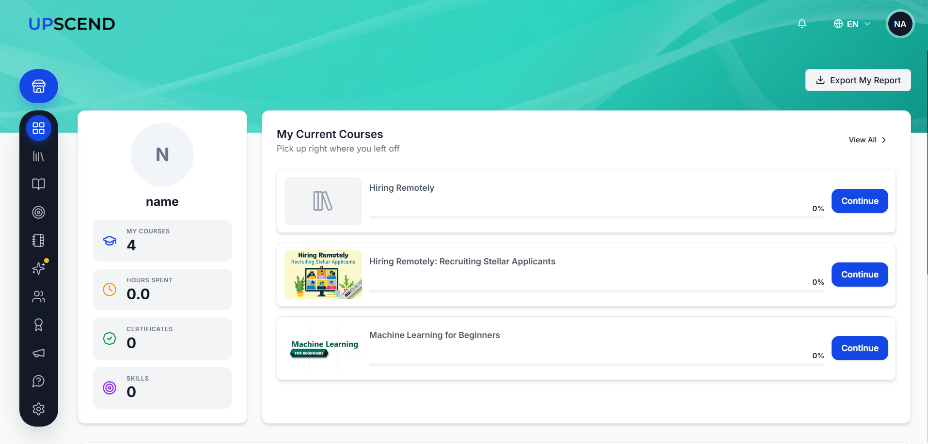Click Machine Learning for Beginners progress bar
The width and height of the screenshot is (928, 444).
(597, 365)
